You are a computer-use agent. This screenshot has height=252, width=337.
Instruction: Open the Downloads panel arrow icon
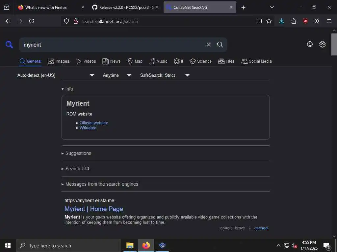[x=282, y=21]
